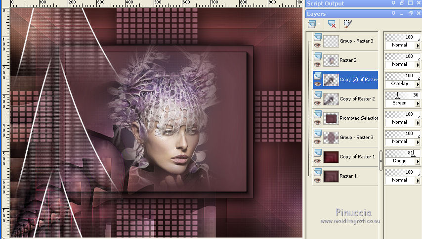Viewport: 422px width, 239px height.
Task: Click layer type icon of Raster 2 layer
Action: [318, 56]
